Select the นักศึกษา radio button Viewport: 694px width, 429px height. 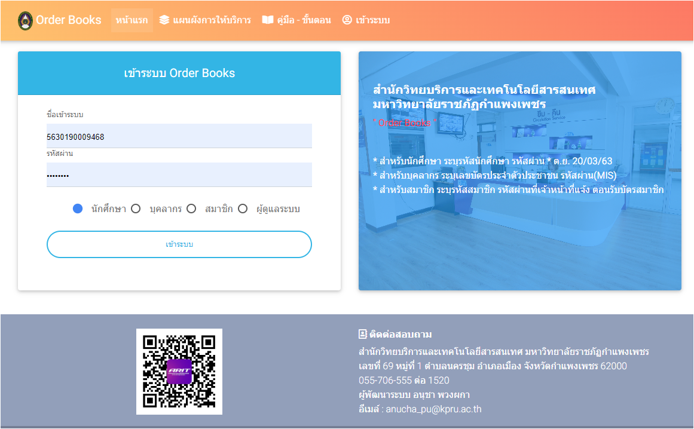click(78, 209)
